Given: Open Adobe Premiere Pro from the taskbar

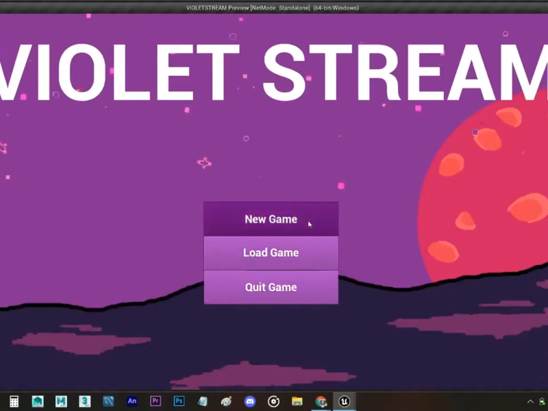Looking at the screenshot, I should pos(155,401).
